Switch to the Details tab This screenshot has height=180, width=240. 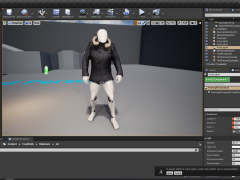(212, 70)
